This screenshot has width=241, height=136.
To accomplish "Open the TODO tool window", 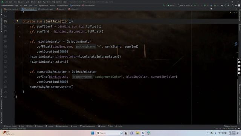I will [29, 126].
